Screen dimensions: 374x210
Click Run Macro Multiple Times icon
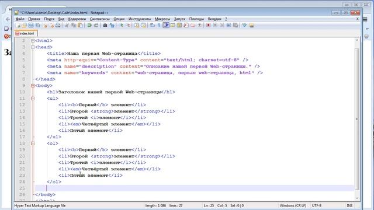tap(228, 25)
